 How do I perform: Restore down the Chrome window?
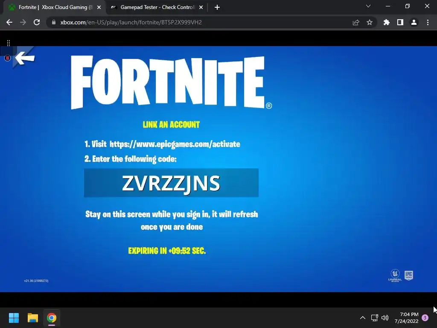(x=408, y=6)
